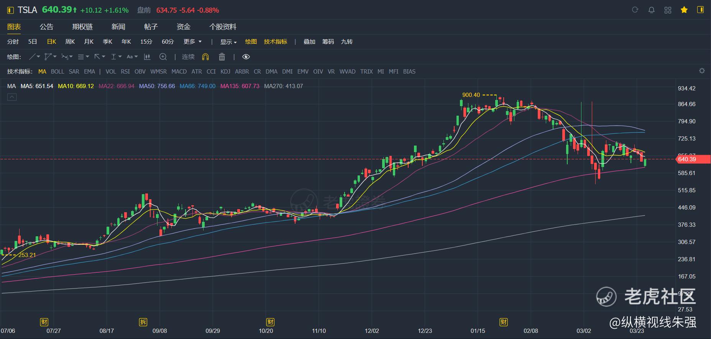Expand the 更多 timeframe dropdown

click(192, 41)
